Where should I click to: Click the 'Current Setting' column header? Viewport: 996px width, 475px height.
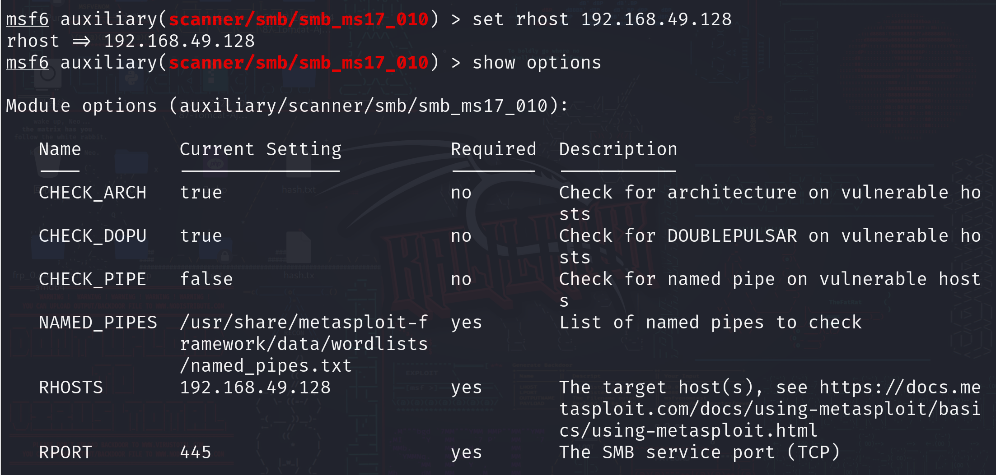261,149
